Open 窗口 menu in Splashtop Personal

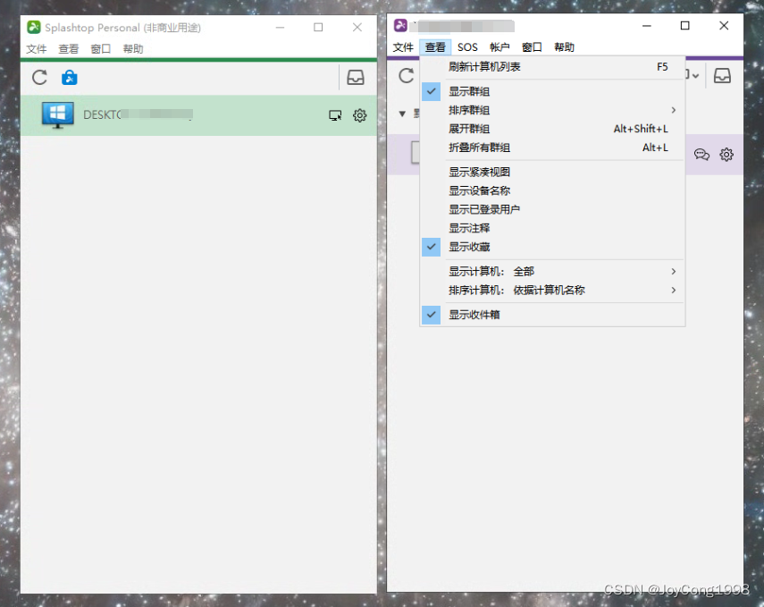[100, 49]
